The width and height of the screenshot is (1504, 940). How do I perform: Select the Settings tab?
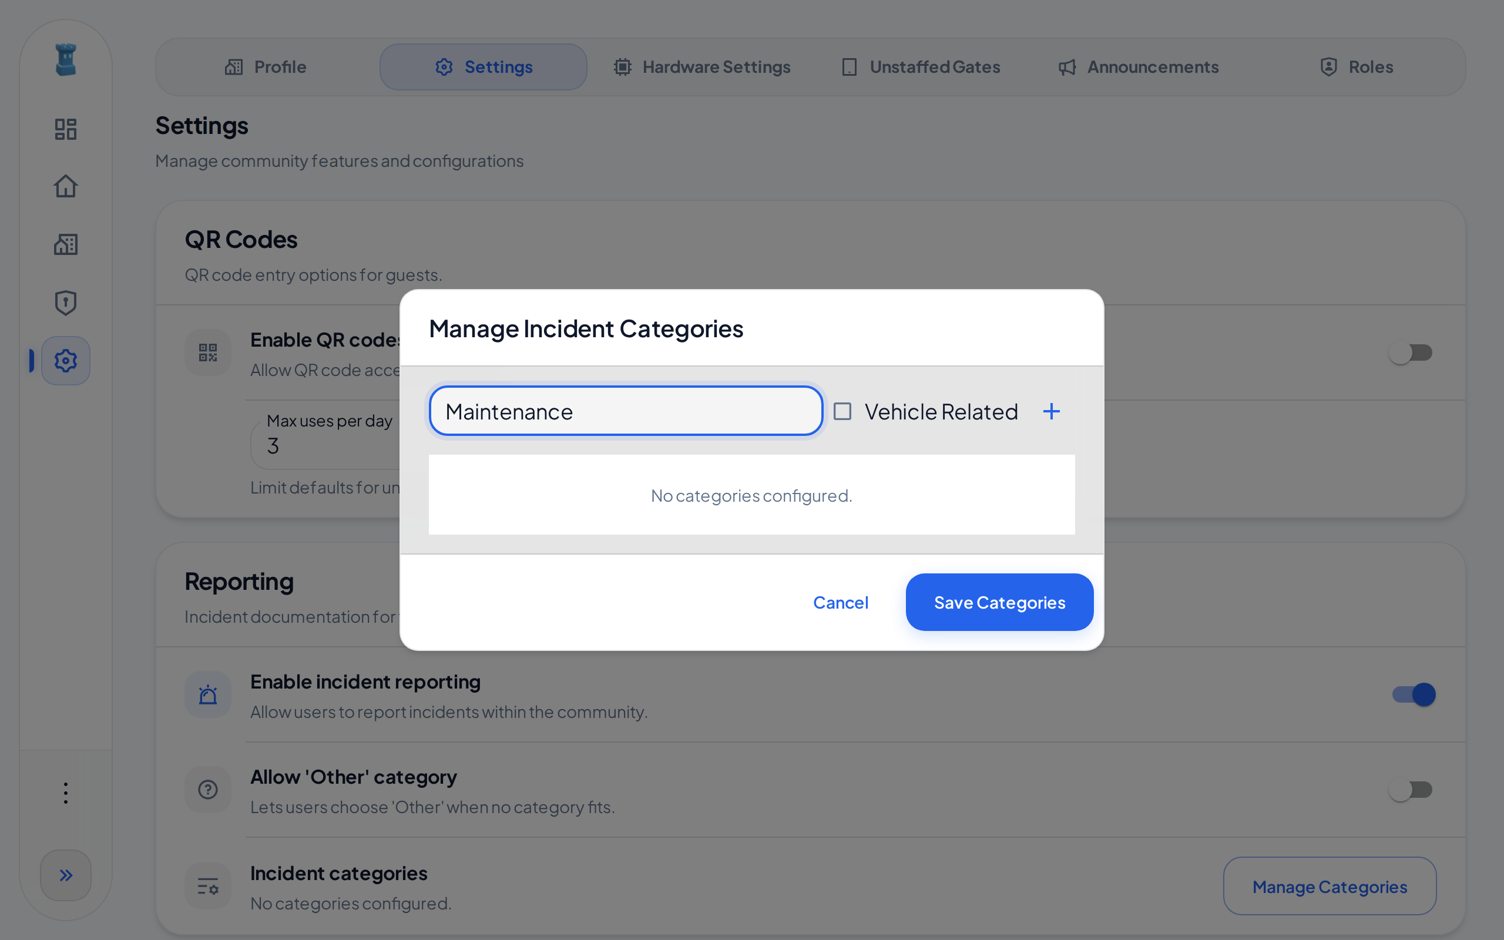point(484,67)
